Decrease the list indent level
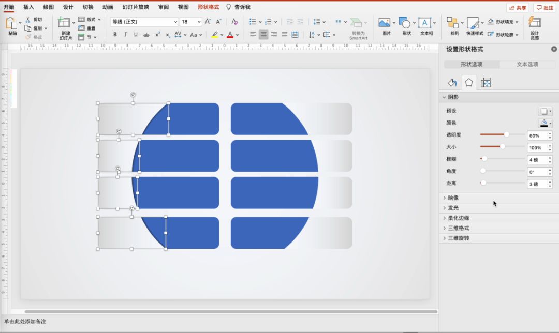This screenshot has height=333, width=559. (x=290, y=22)
